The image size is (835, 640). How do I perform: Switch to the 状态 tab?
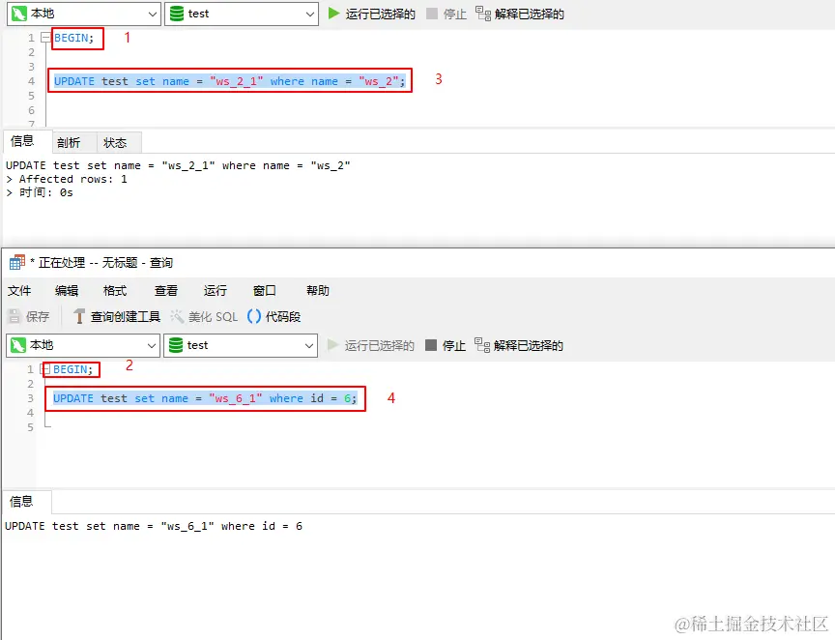click(x=115, y=142)
